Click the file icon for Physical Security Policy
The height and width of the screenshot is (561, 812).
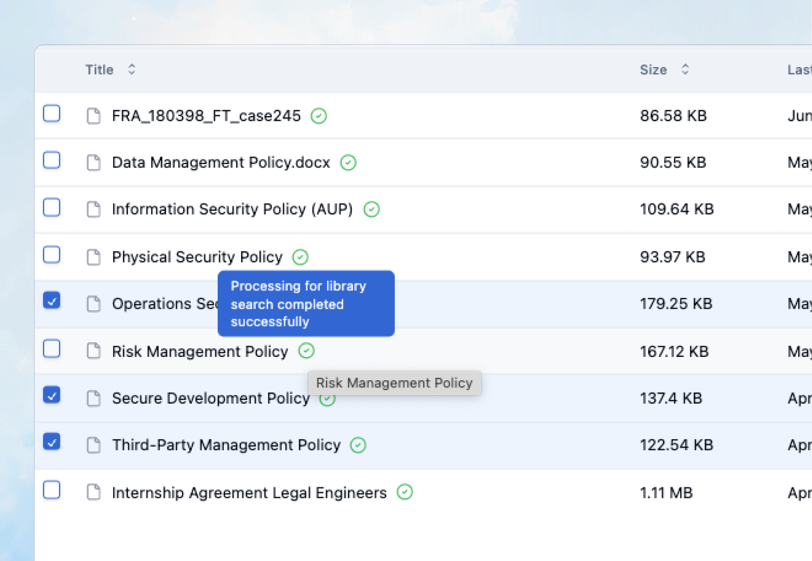pos(93,257)
